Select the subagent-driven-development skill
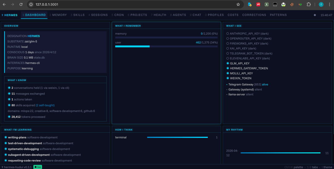The width and height of the screenshot is (334, 169). [x=43, y=155]
